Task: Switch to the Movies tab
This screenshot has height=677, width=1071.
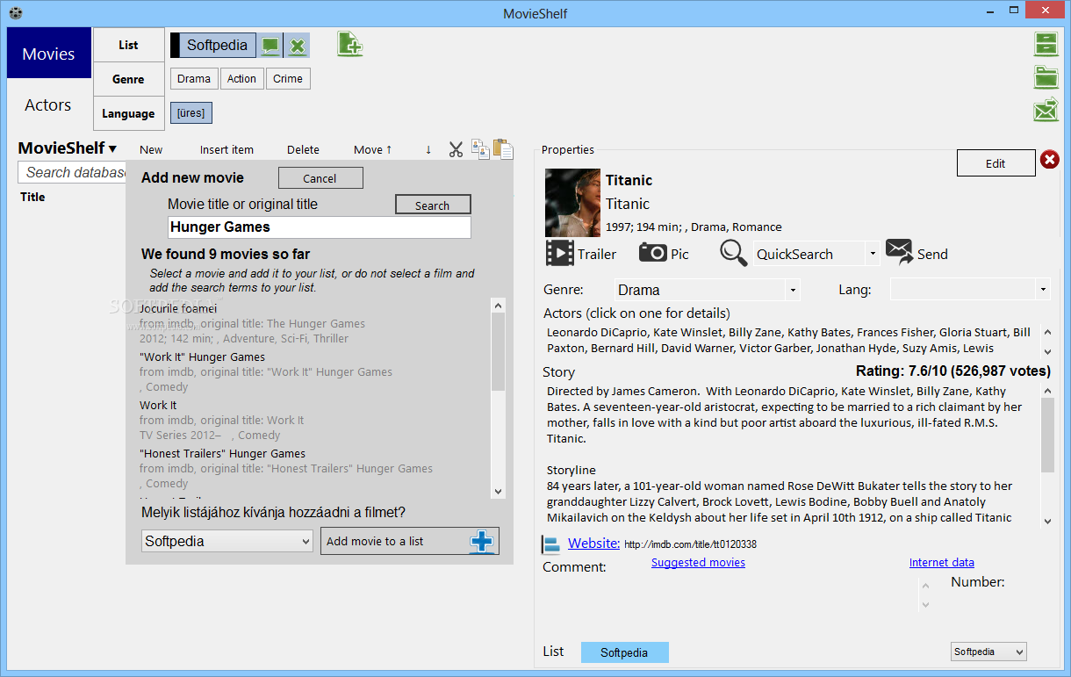Action: 48,54
